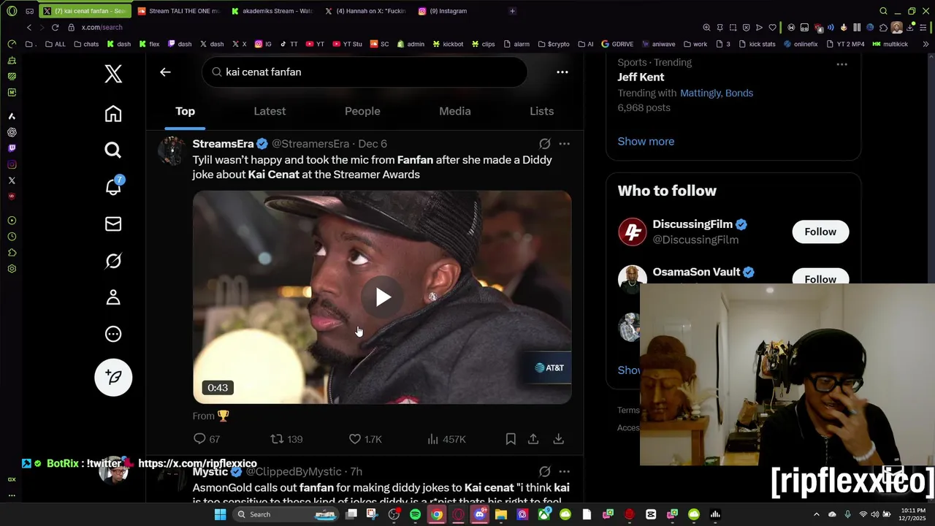Open clock showing 10:11 PM
935x526 pixels.
coord(913,514)
